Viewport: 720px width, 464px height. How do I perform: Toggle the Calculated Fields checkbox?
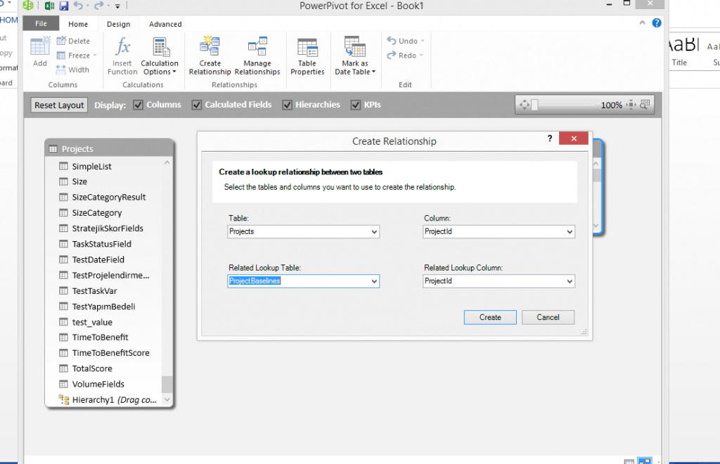pyautogui.click(x=197, y=105)
